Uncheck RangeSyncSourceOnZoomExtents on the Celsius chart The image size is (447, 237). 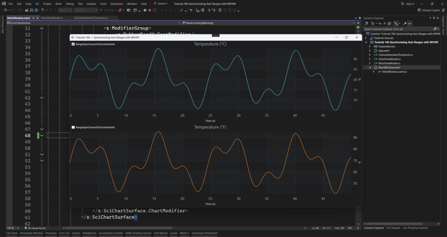73,44
